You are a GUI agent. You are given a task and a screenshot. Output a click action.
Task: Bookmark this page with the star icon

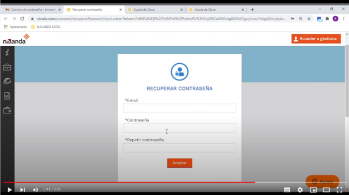[309, 19]
